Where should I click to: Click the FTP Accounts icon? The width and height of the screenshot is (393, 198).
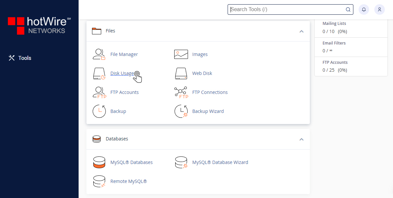coord(99,92)
